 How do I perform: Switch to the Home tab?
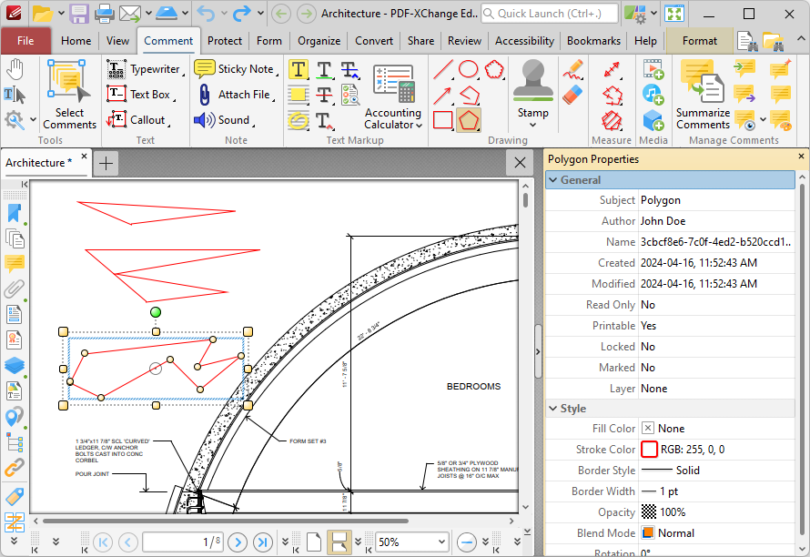coord(76,41)
